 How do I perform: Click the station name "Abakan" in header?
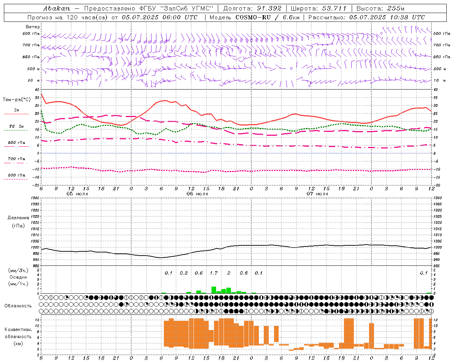[x=56, y=8]
